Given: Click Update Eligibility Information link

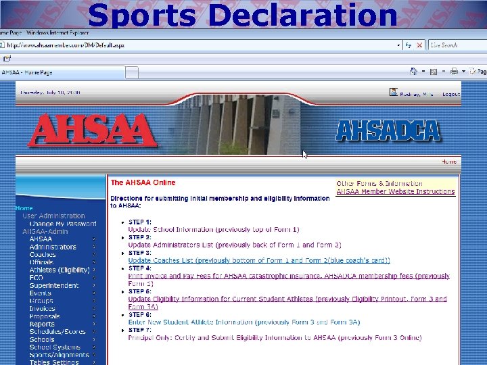Looking at the screenshot, I should coord(287,303).
